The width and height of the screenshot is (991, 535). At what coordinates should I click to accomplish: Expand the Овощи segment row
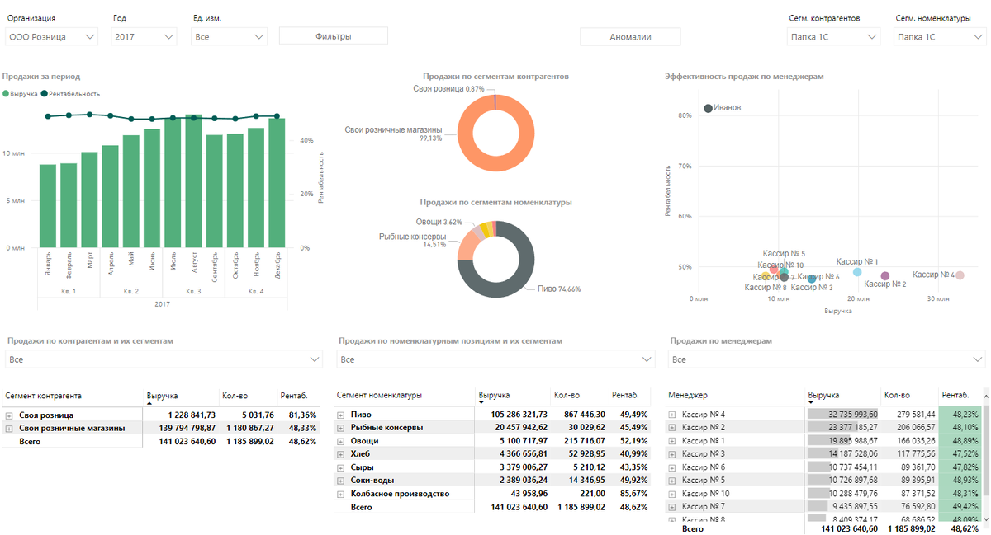[x=341, y=441]
